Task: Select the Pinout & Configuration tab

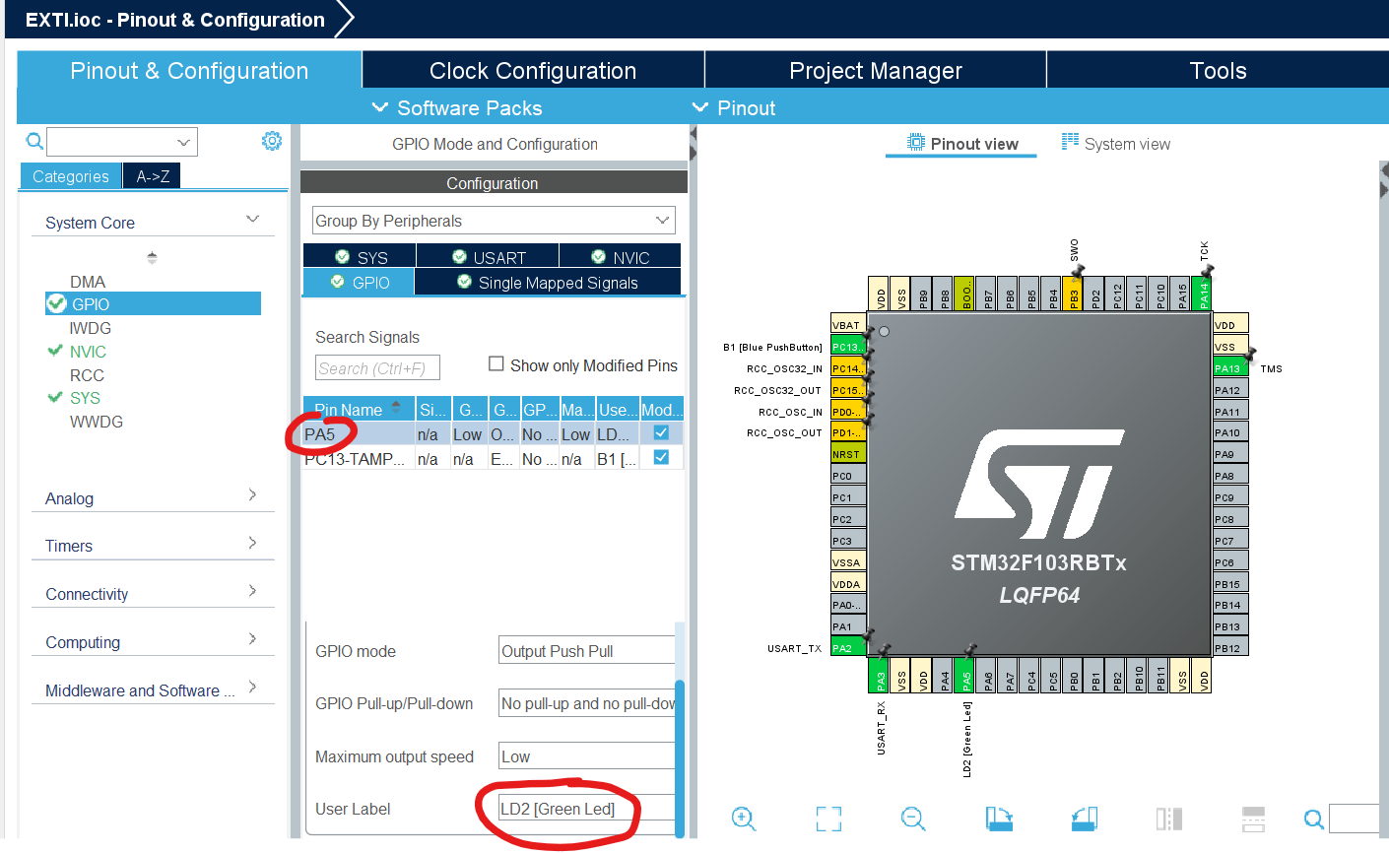Action: pyautogui.click(x=189, y=71)
